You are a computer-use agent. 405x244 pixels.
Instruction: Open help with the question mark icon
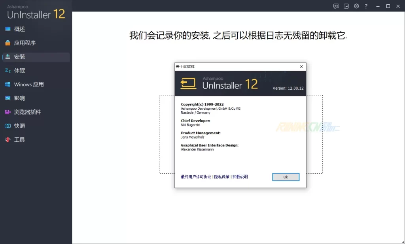[x=366, y=6]
